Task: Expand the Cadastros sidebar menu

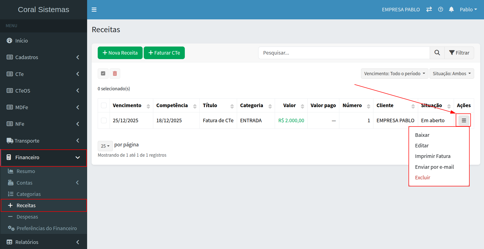Action: tap(43, 57)
